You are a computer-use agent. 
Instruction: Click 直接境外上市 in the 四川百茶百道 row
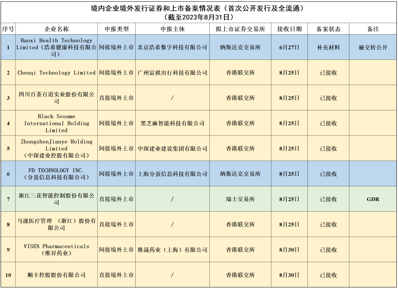[x=116, y=98]
